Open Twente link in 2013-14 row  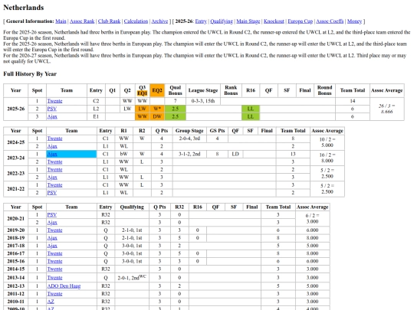click(x=54, y=278)
